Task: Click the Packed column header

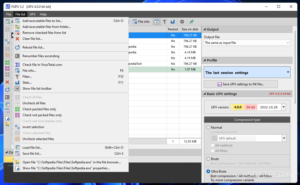Action: point(173,29)
